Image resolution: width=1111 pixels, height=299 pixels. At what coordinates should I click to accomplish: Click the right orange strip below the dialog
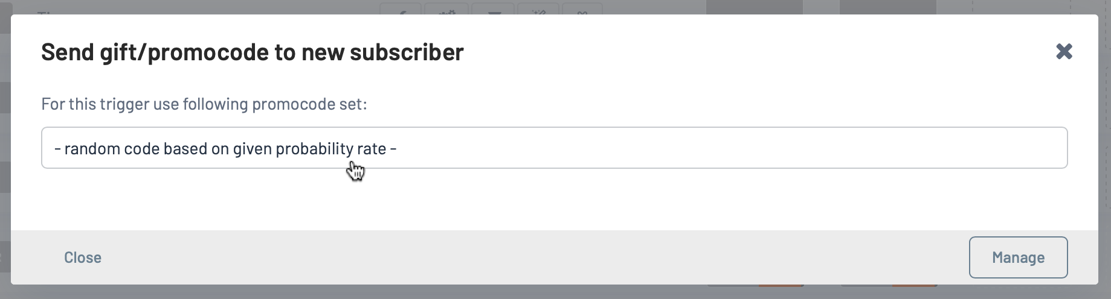[x=914, y=285]
